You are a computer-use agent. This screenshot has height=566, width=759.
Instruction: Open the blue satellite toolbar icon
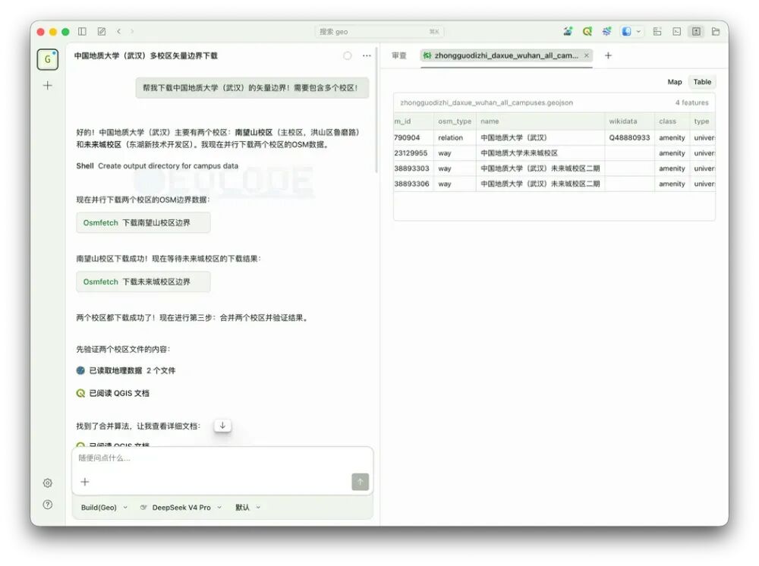click(x=606, y=31)
